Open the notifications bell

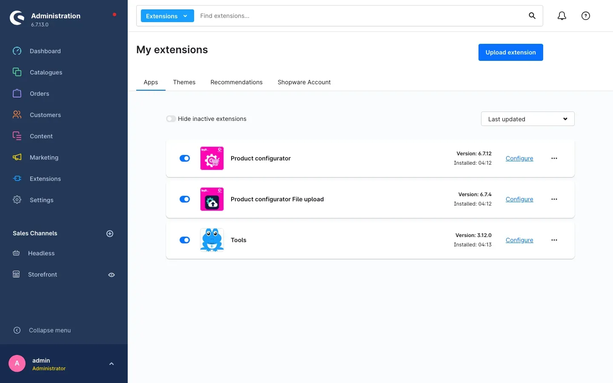coord(562,16)
